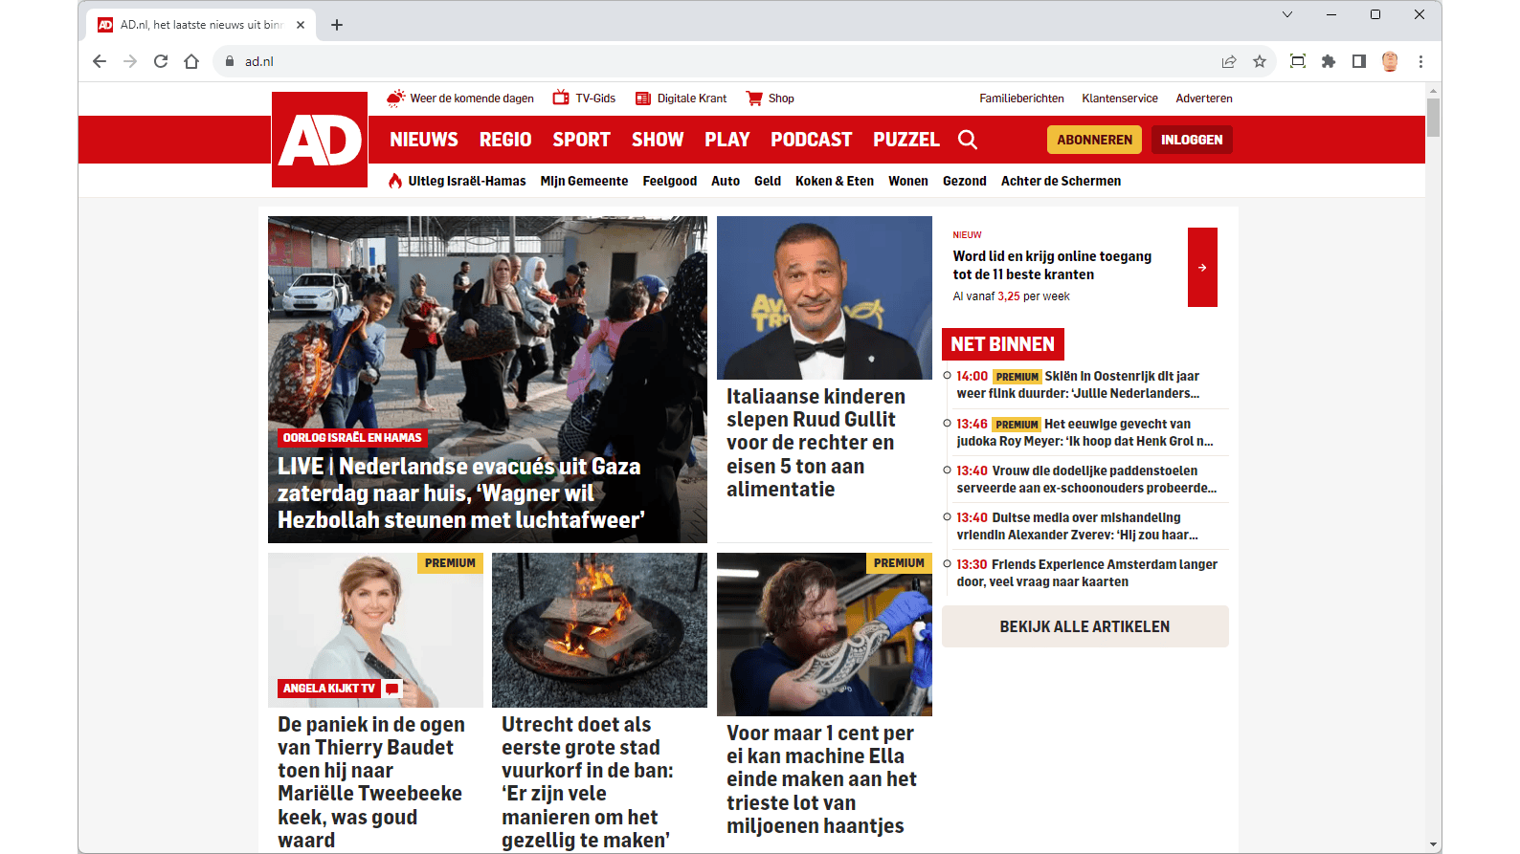This screenshot has height=854, width=1520.
Task: Select the SHOW menu item
Action: click(658, 140)
